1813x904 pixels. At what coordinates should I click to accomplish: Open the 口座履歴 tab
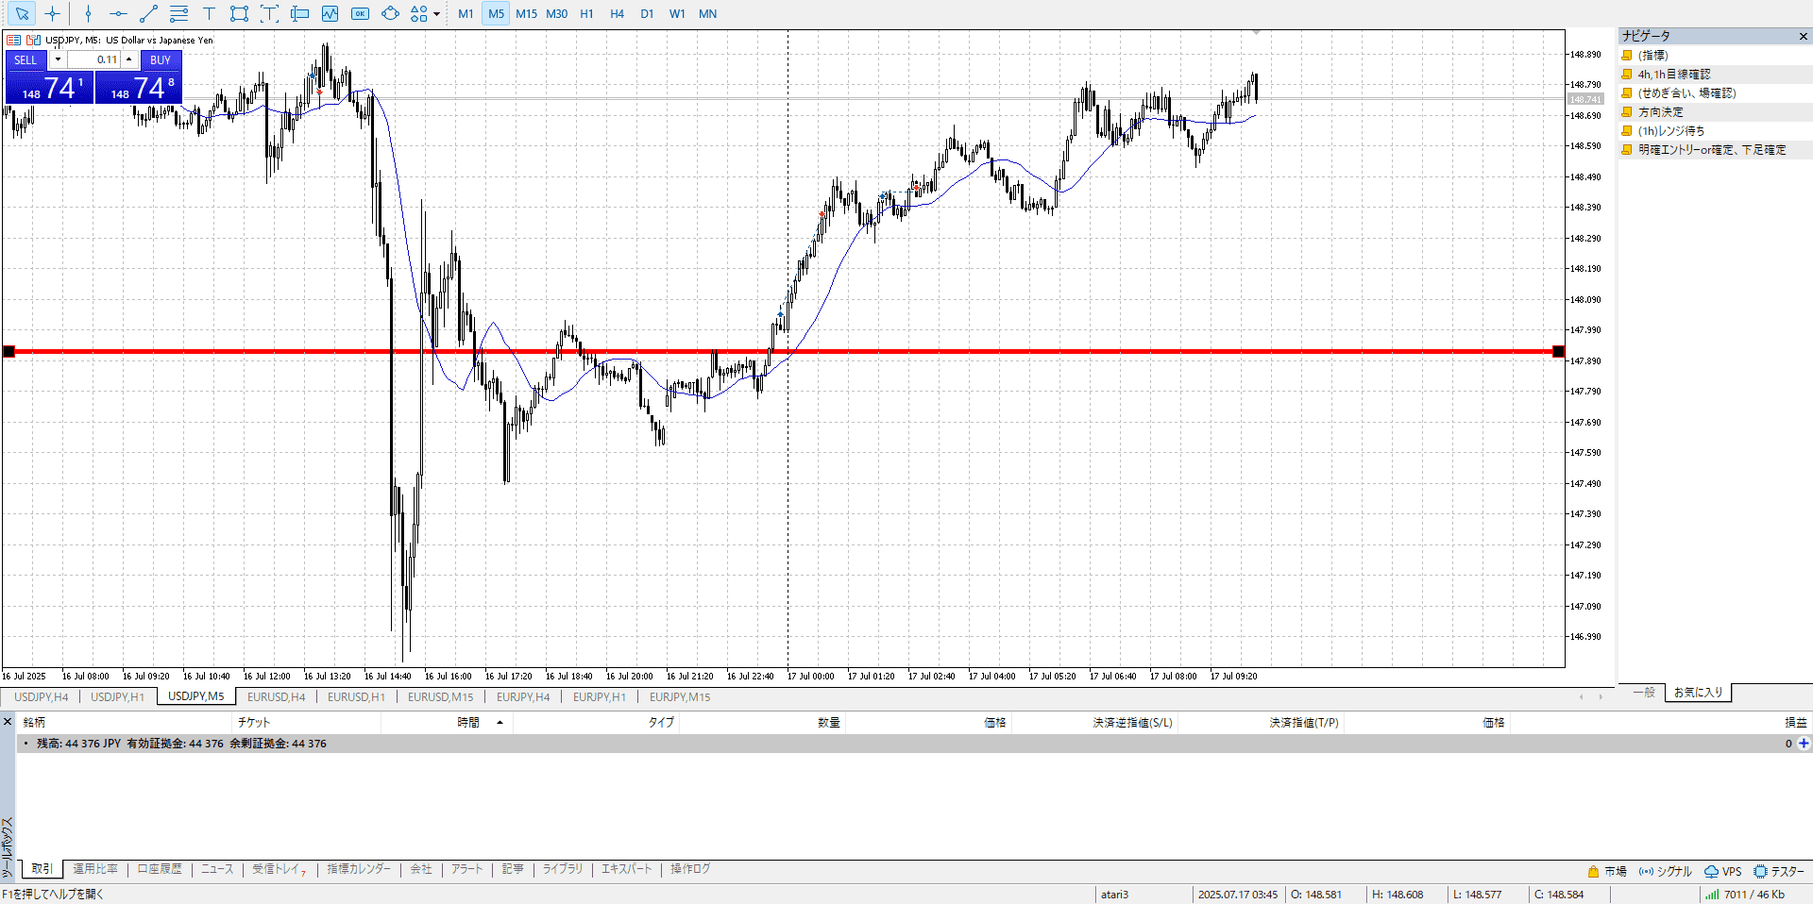[x=160, y=869]
